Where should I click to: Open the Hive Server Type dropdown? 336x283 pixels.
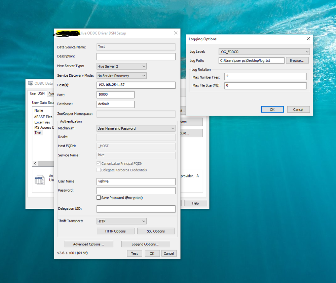tap(121, 66)
